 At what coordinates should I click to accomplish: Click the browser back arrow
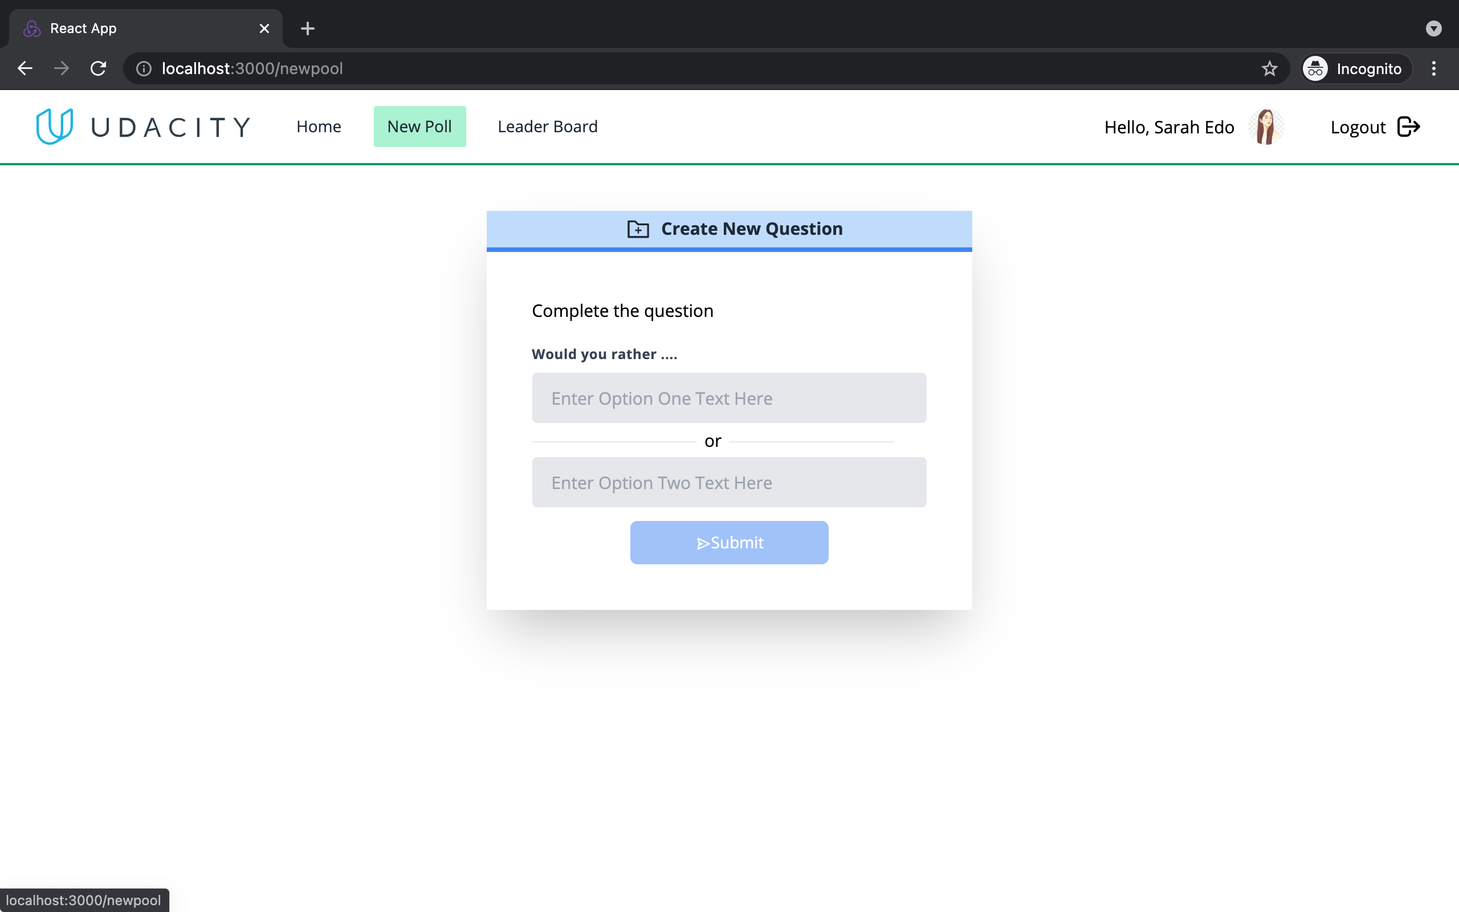coord(25,68)
